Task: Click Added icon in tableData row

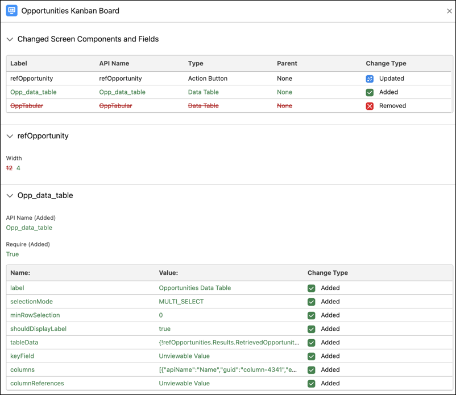Action: click(x=311, y=343)
